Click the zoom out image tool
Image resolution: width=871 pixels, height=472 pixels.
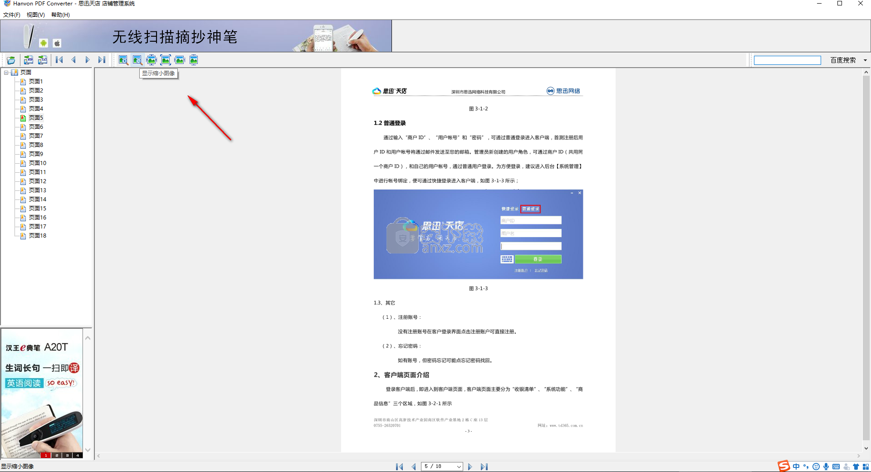pyautogui.click(x=137, y=60)
